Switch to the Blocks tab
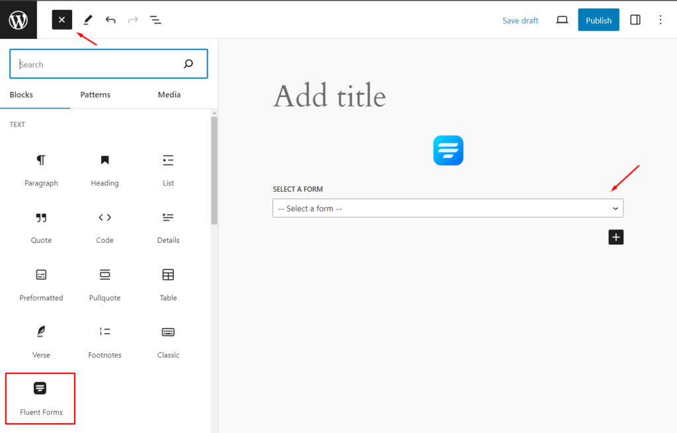Viewport: 677px width, 433px height. pos(21,95)
